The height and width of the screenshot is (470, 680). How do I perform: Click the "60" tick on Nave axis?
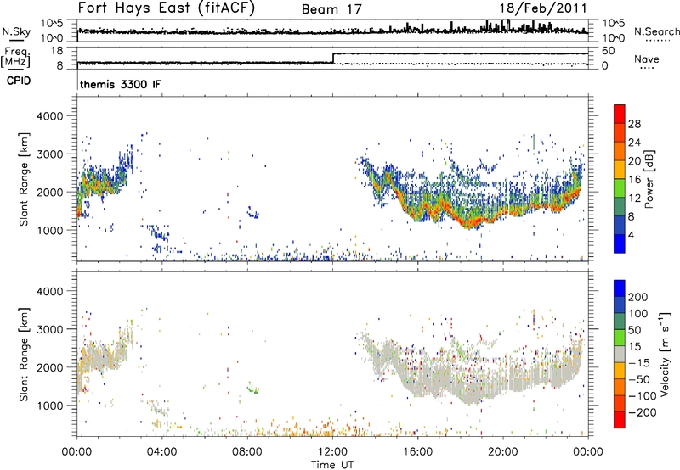(x=608, y=51)
